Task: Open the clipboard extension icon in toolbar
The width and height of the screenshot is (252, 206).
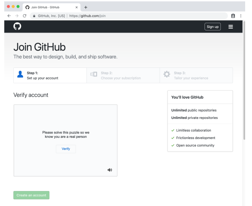Action: 233,16
